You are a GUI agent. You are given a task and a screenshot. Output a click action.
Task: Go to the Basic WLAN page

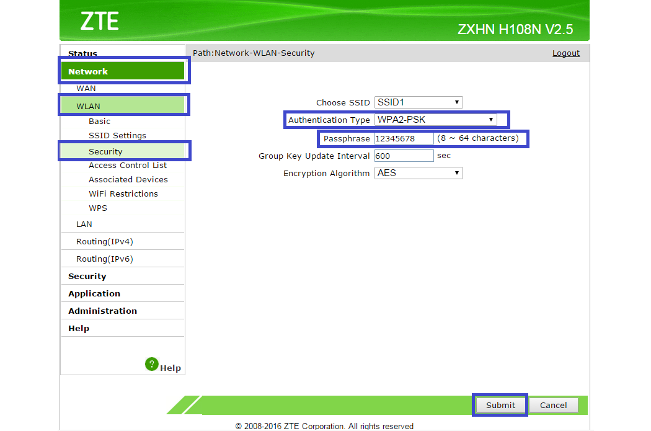[99, 122]
